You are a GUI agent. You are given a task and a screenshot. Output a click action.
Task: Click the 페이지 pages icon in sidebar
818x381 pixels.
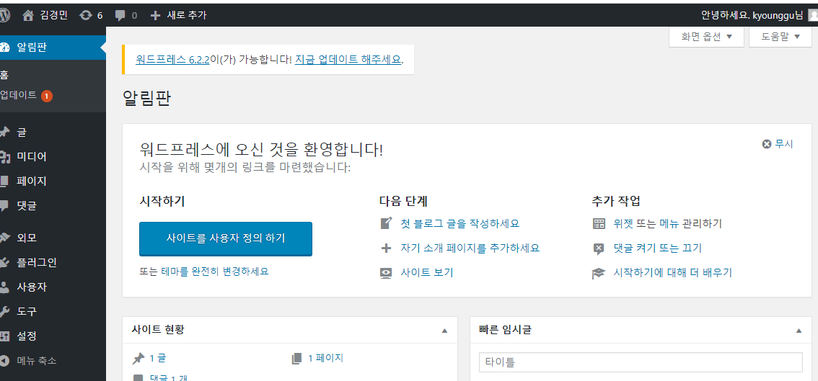(x=4, y=181)
